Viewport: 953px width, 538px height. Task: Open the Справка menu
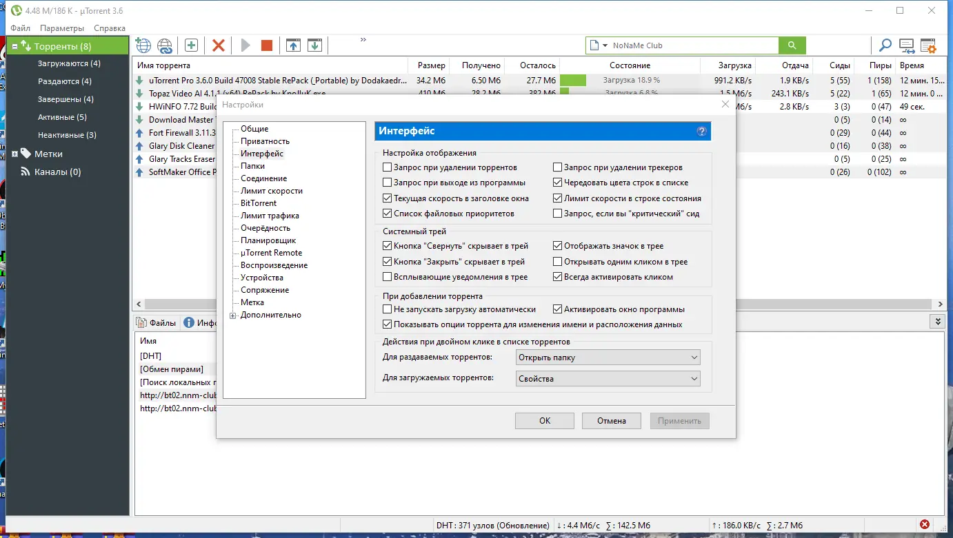[x=110, y=28]
